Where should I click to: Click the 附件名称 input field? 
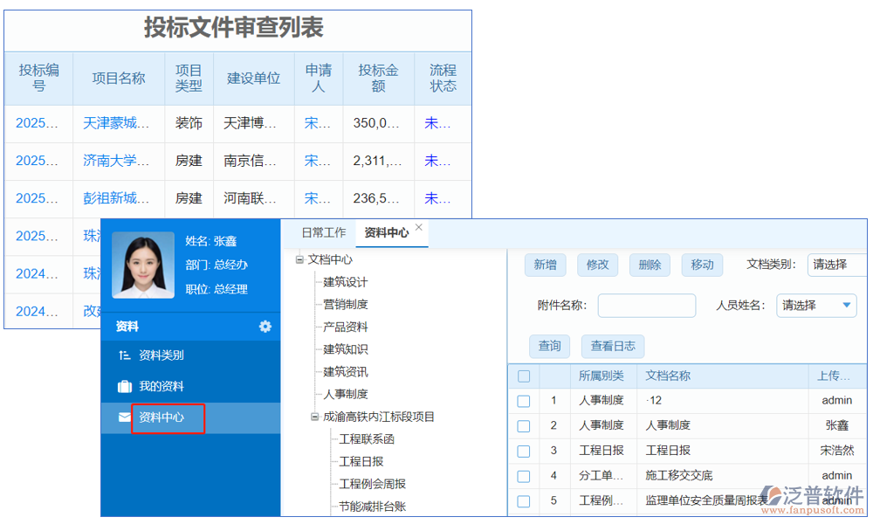[x=647, y=306]
